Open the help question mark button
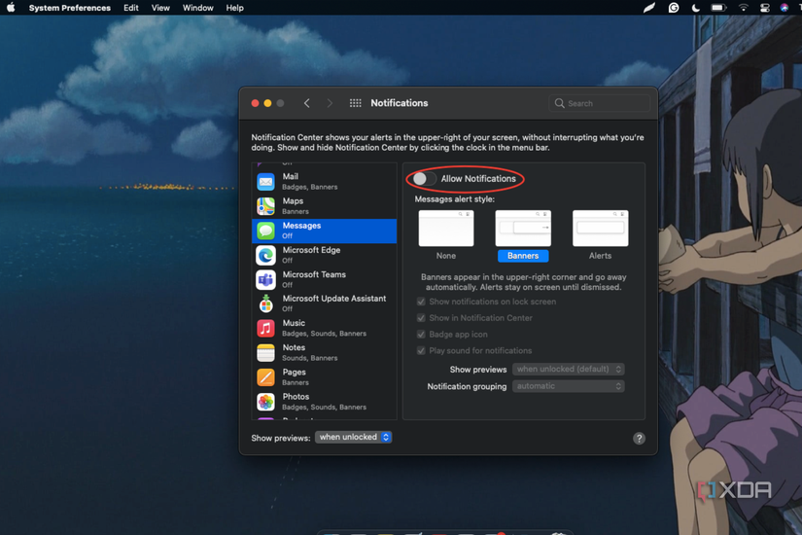This screenshot has width=802, height=535. [x=639, y=439]
